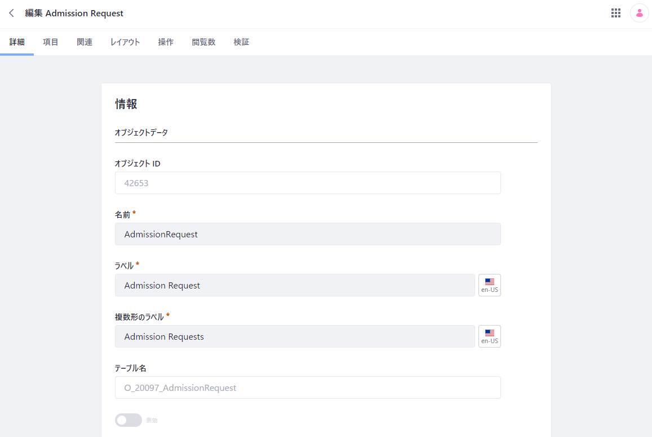Image resolution: width=652 pixels, height=437 pixels.
Task: Go to the 操作 tab
Action: coord(166,42)
